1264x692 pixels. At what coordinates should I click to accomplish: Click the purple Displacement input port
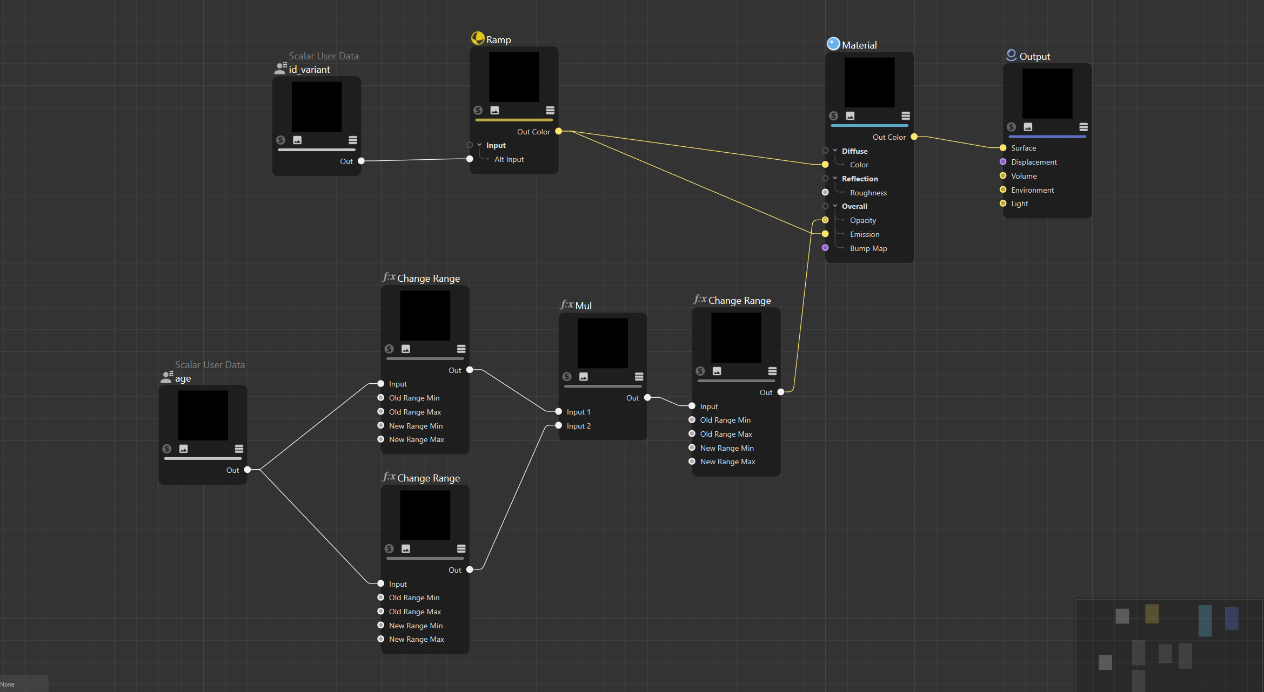pyautogui.click(x=1003, y=161)
